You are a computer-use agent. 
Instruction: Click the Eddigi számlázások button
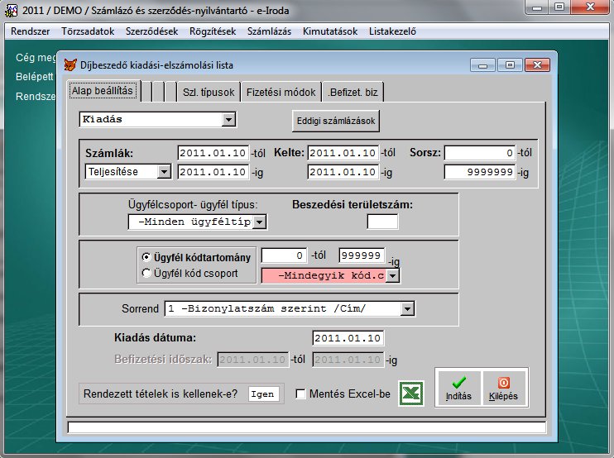click(x=337, y=122)
